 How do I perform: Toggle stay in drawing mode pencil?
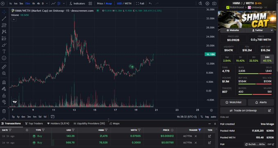pos(4,89)
